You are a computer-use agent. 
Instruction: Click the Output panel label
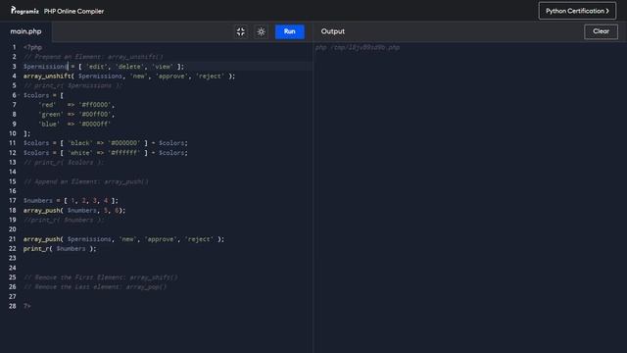pyautogui.click(x=333, y=31)
